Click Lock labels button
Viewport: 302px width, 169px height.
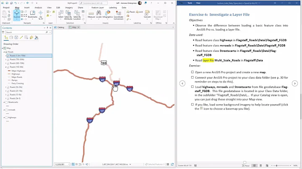pos(139,12)
